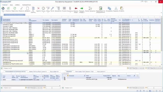This screenshot has height=92, width=163.
Task: Click the file icon of the img3.pdf row
Action: point(65,78)
